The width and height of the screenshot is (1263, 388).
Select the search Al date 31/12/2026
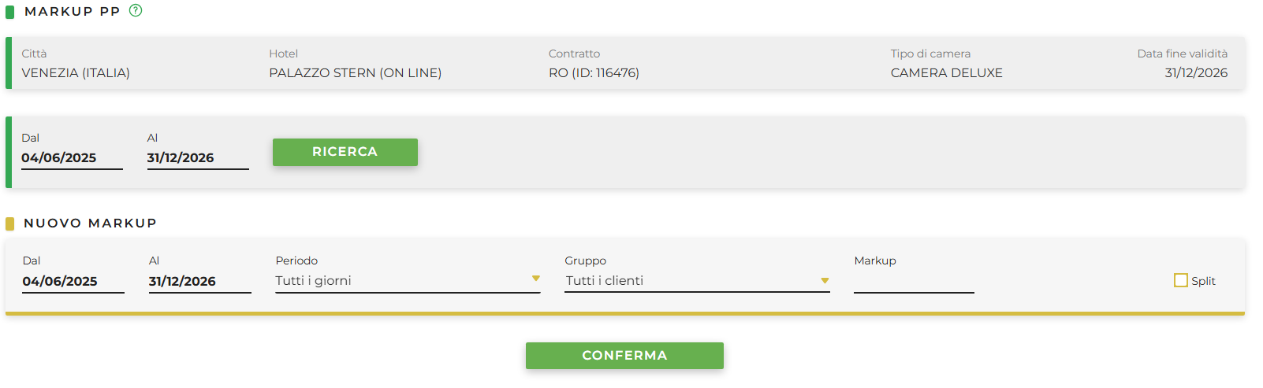[x=198, y=157]
